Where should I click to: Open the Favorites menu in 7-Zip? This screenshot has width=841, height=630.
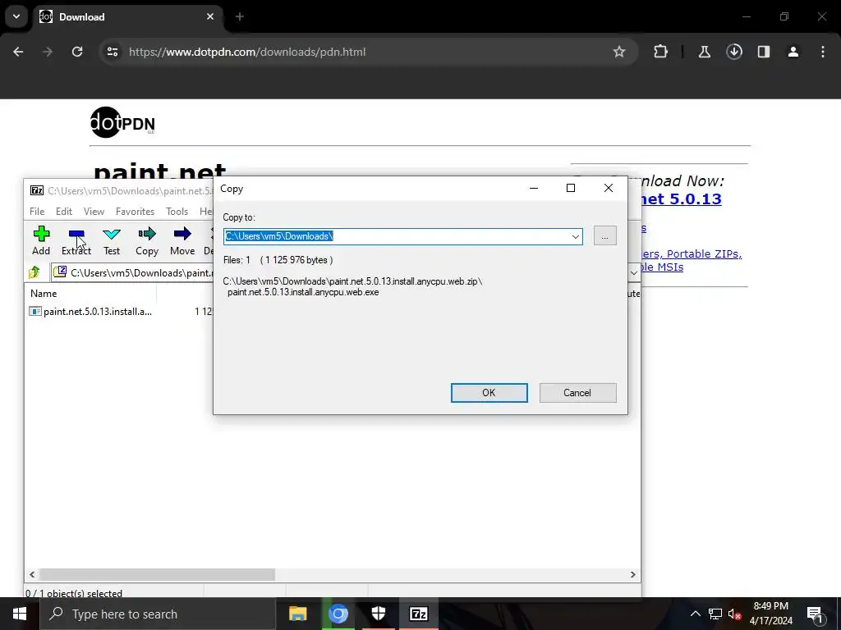(135, 211)
